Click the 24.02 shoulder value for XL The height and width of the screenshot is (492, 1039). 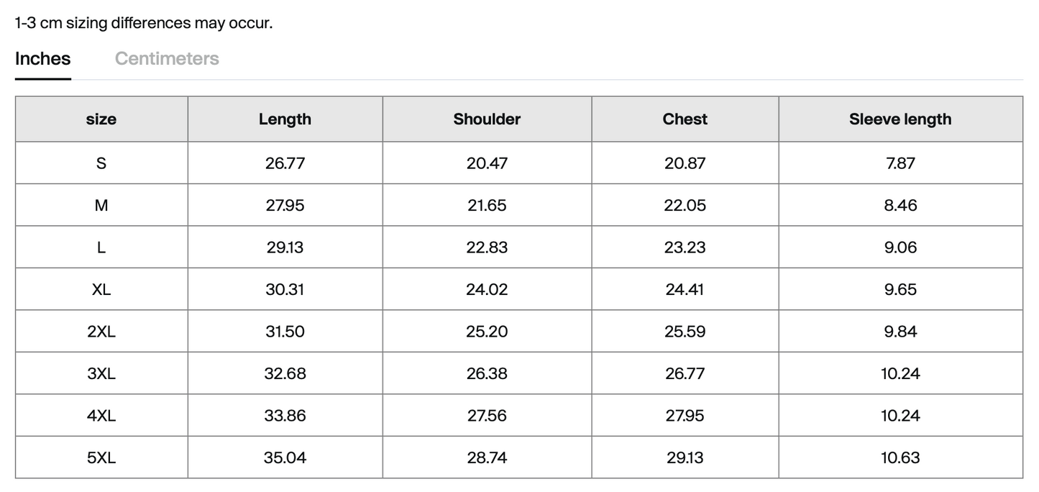tap(487, 290)
